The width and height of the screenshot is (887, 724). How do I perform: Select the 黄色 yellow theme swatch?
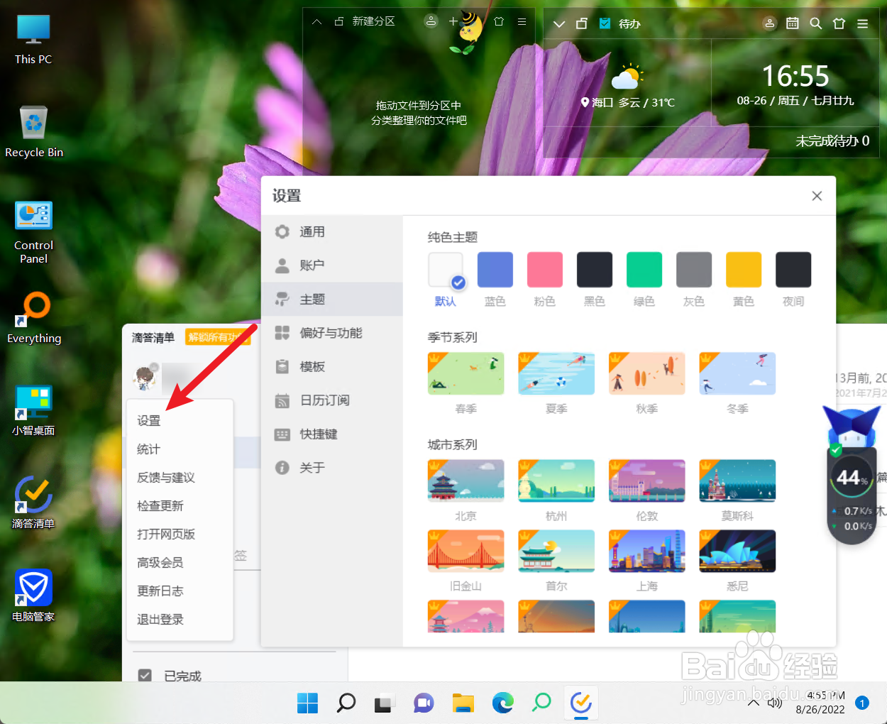point(744,270)
